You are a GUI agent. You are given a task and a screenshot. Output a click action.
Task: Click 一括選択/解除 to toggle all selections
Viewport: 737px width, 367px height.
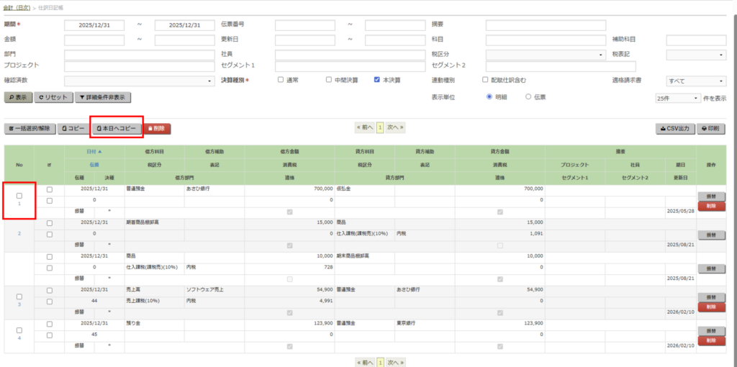[x=30, y=129]
